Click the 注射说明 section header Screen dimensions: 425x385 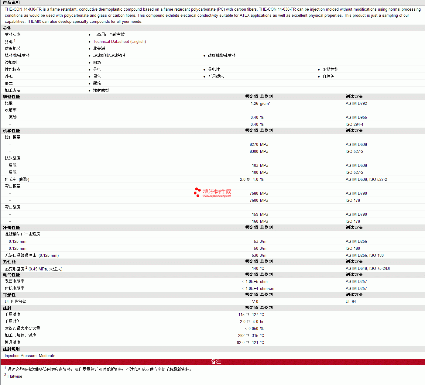[x=12, y=349]
